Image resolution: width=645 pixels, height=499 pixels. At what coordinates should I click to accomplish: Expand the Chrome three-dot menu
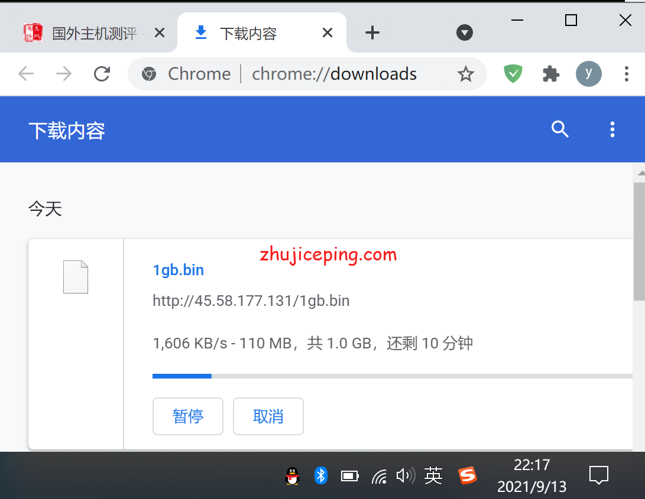pyautogui.click(x=626, y=74)
